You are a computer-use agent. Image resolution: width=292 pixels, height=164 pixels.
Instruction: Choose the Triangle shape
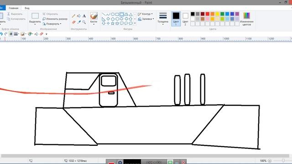131,14
